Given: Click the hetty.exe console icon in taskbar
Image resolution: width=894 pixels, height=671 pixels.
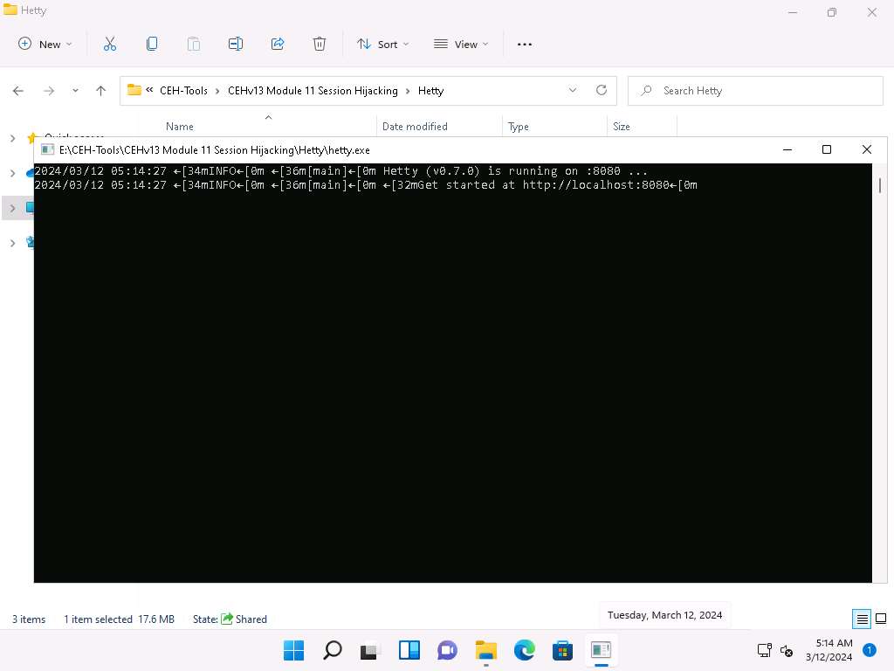Looking at the screenshot, I should pyautogui.click(x=600, y=650).
